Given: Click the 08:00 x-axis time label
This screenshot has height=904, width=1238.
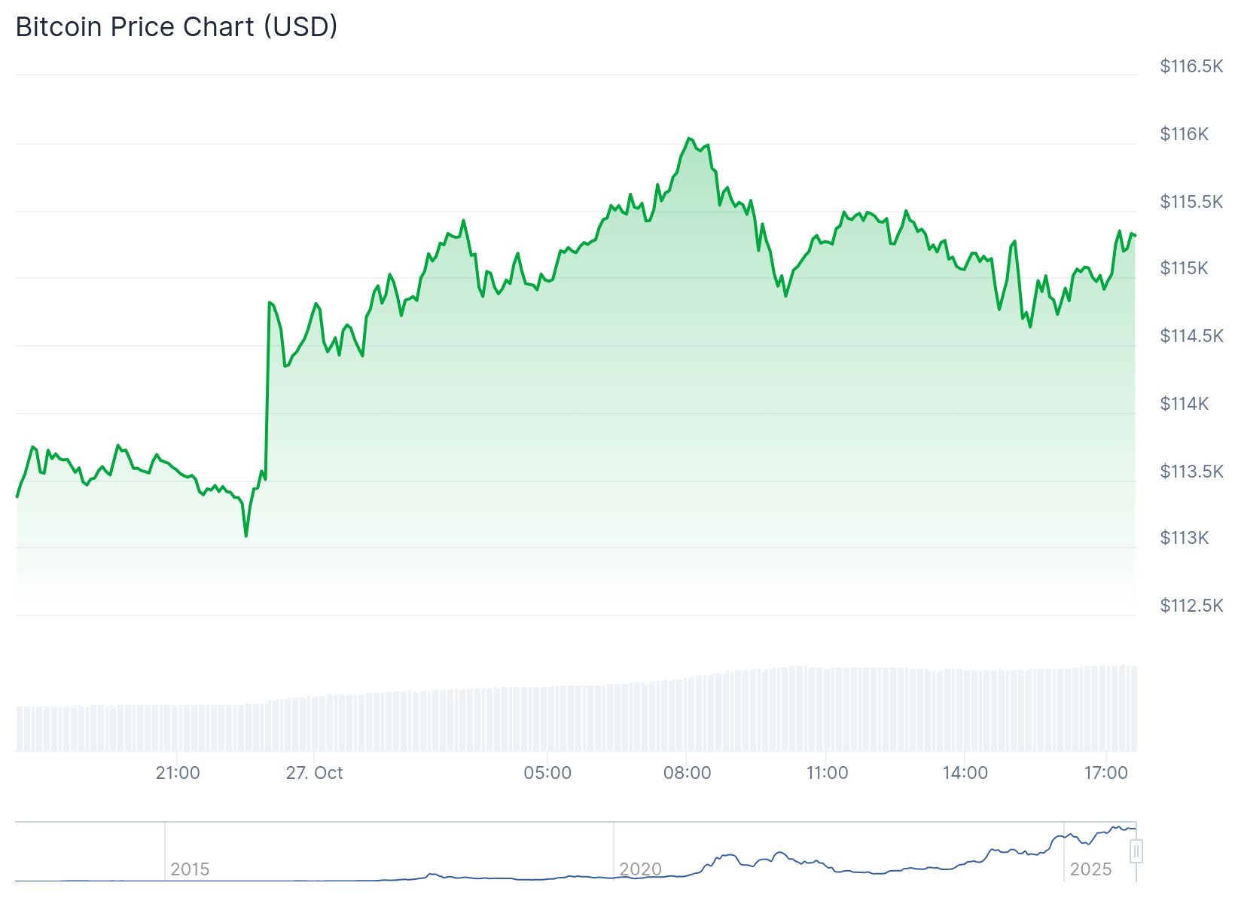Looking at the screenshot, I should (687, 773).
